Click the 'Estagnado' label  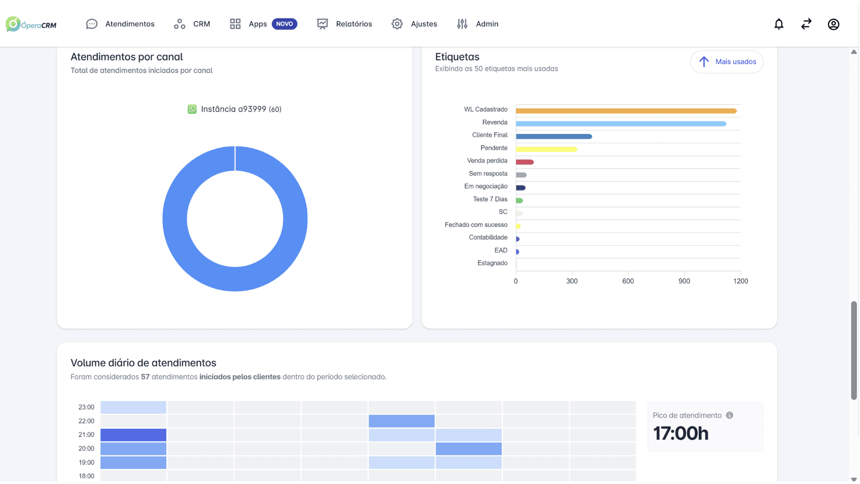[493, 264]
